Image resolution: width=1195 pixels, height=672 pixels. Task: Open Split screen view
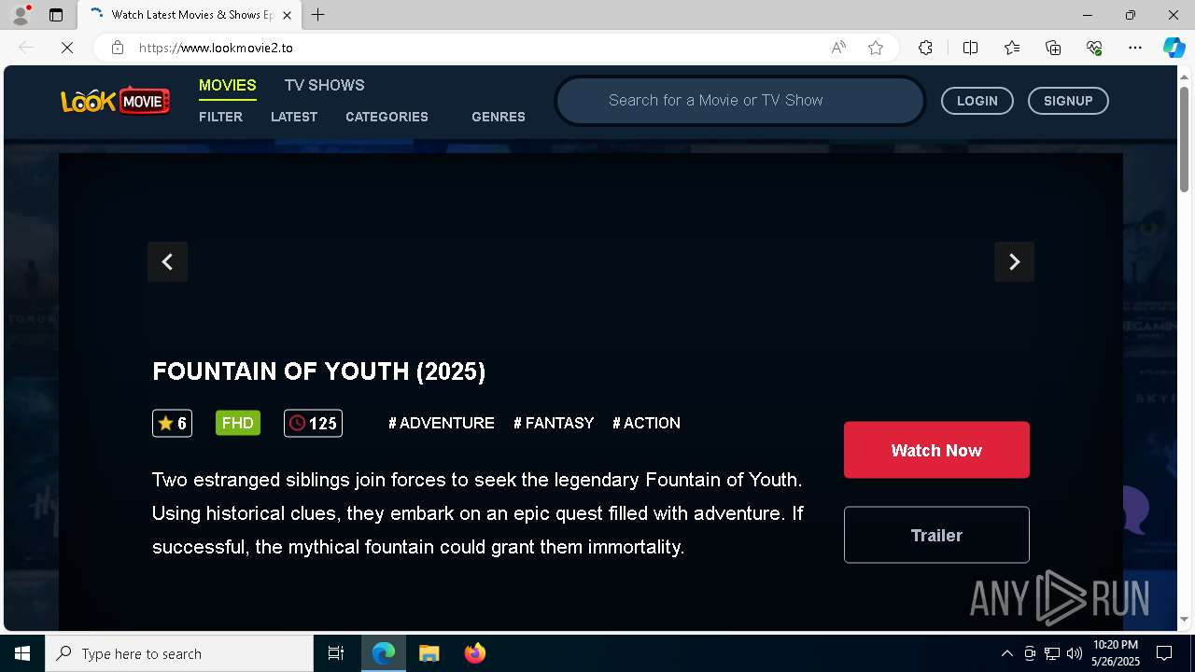[x=970, y=48]
